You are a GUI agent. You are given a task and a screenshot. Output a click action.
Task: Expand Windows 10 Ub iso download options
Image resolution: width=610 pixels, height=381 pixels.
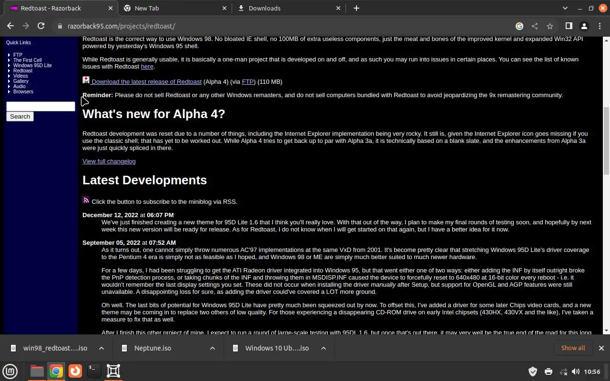click(x=324, y=348)
